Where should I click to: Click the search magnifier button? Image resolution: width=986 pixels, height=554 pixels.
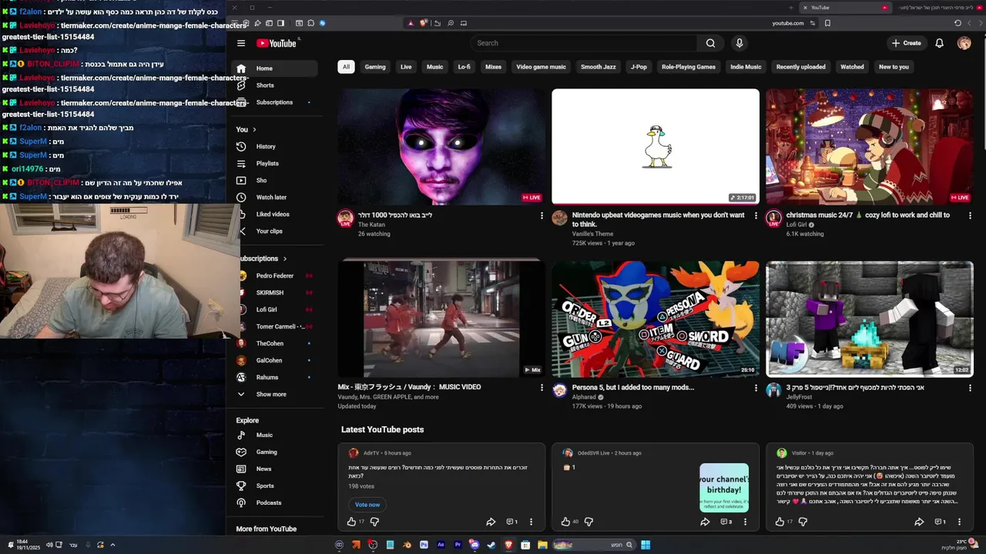click(710, 43)
